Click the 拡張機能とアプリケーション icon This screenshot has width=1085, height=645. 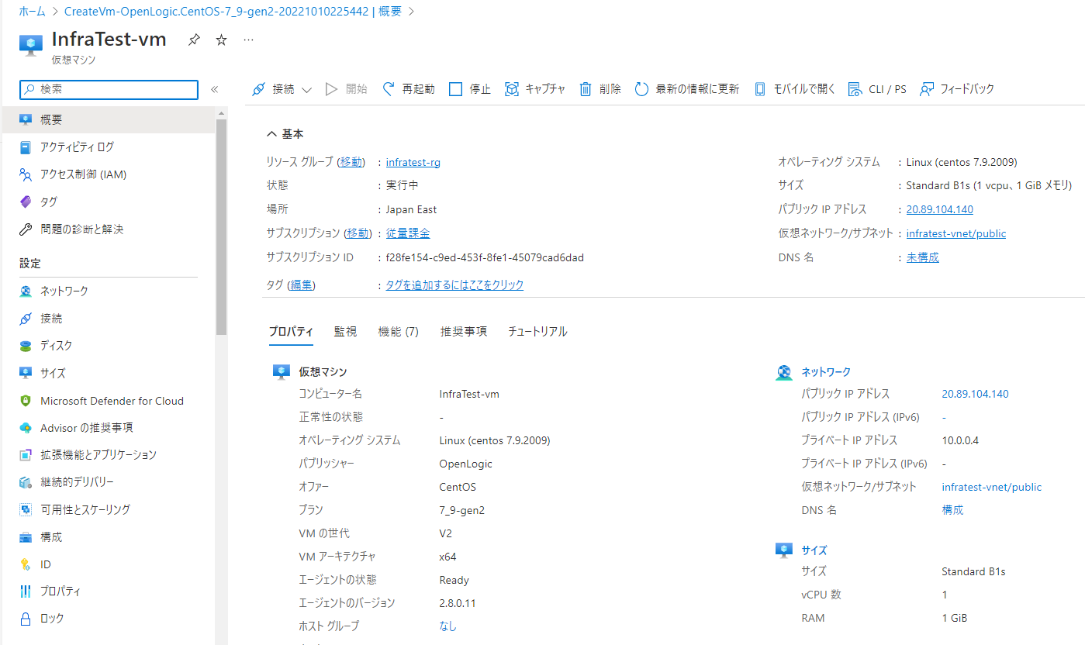(26, 455)
